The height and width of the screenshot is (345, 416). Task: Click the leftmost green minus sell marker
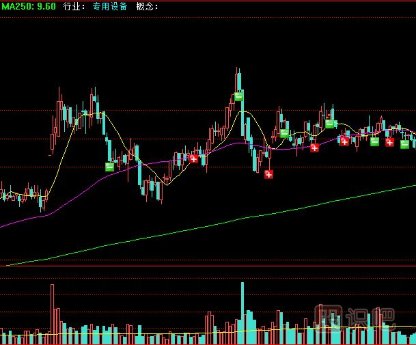110,166
